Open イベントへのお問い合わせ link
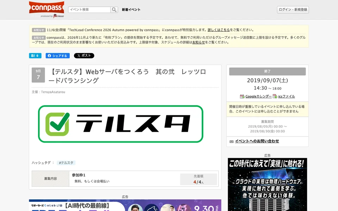338x211 pixels. [x=257, y=141]
